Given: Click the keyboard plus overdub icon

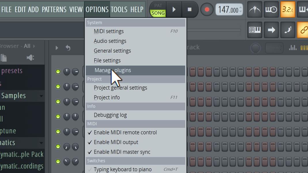Looking at the screenshot, I should coord(303,9).
